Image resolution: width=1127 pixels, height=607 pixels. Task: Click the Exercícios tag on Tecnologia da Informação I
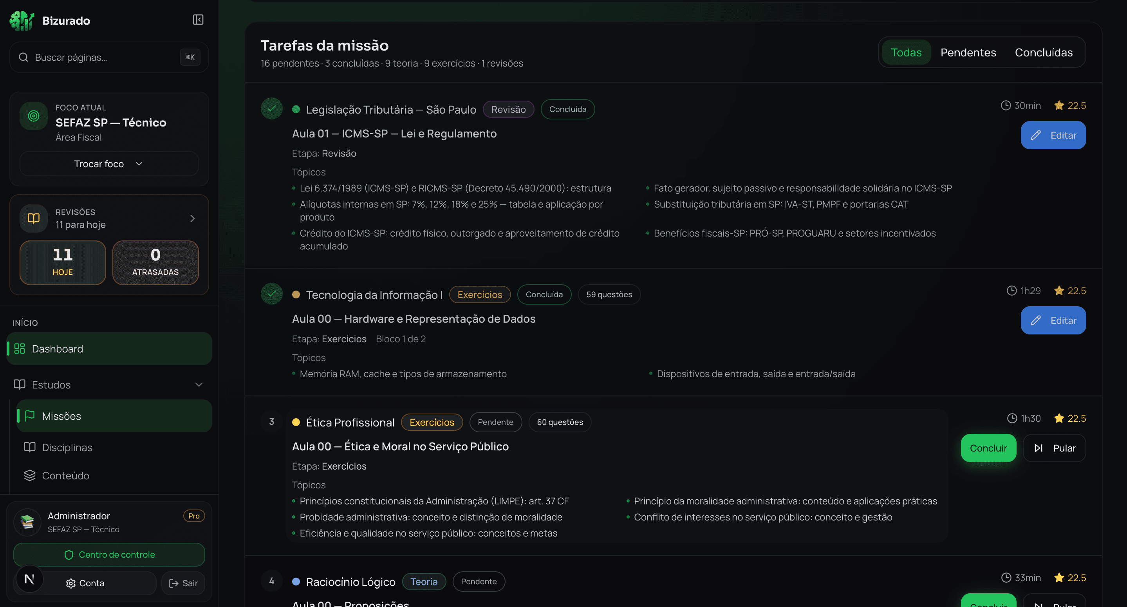pyautogui.click(x=479, y=294)
